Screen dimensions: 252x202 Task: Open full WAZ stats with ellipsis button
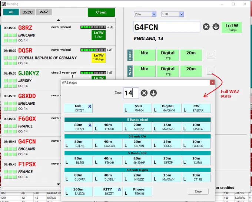211,71
